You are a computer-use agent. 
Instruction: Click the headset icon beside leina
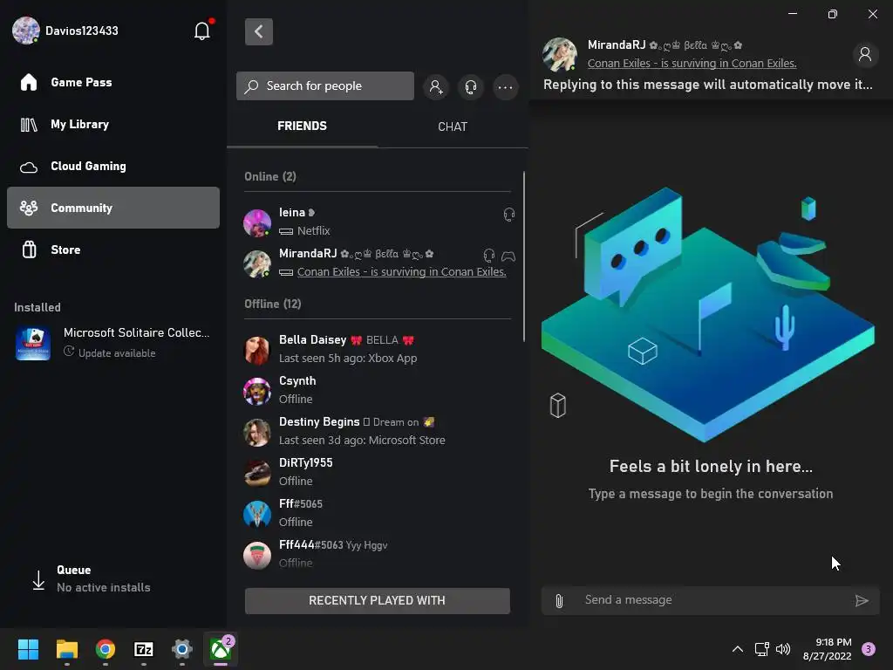509,215
